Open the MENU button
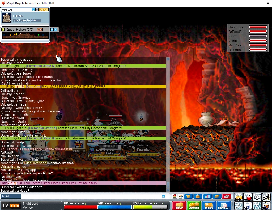The image size is (272, 210). pyautogui.click(x=209, y=205)
